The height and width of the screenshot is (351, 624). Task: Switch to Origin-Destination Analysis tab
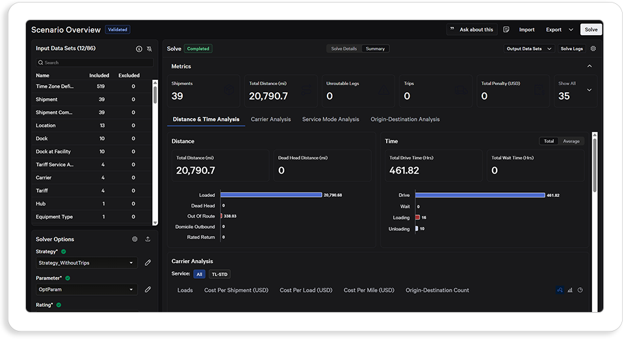click(405, 120)
